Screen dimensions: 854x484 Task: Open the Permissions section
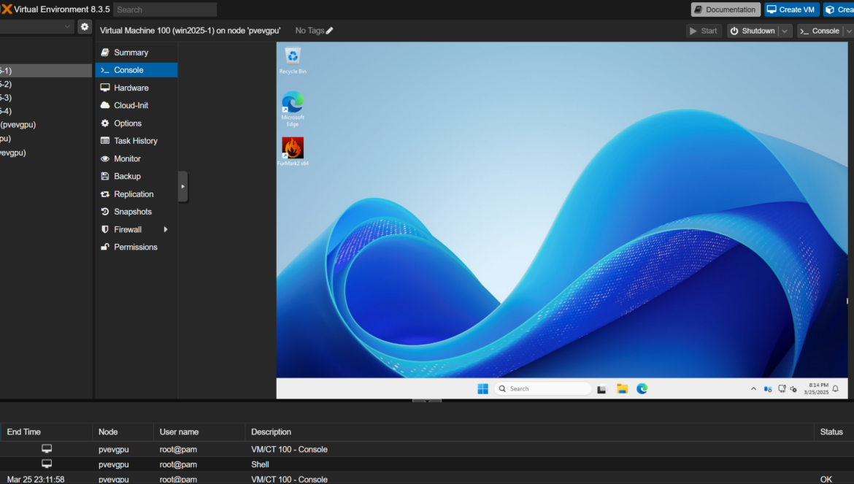coord(136,247)
